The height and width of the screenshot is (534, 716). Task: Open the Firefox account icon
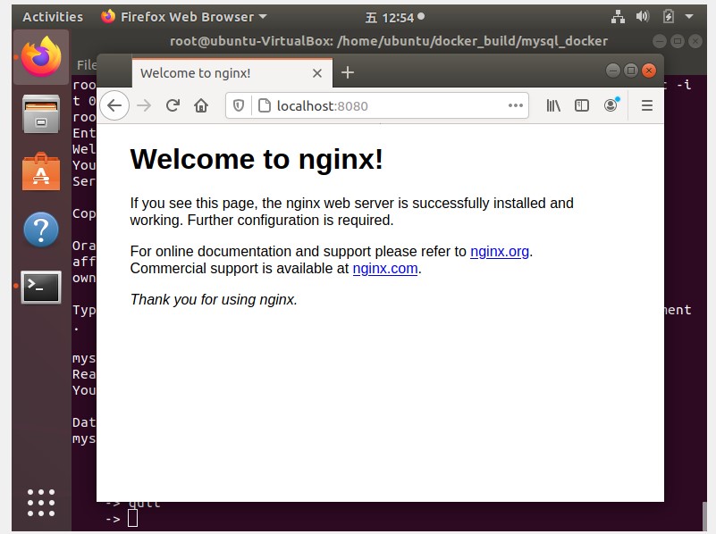coord(611,105)
